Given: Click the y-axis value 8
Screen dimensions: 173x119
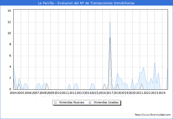Looking at the screenshot, I should click(x=10, y=44).
